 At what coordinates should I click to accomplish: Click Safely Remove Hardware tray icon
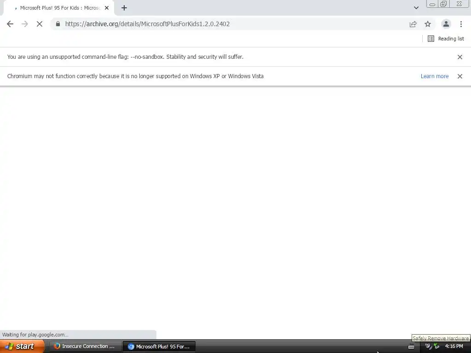437,347
